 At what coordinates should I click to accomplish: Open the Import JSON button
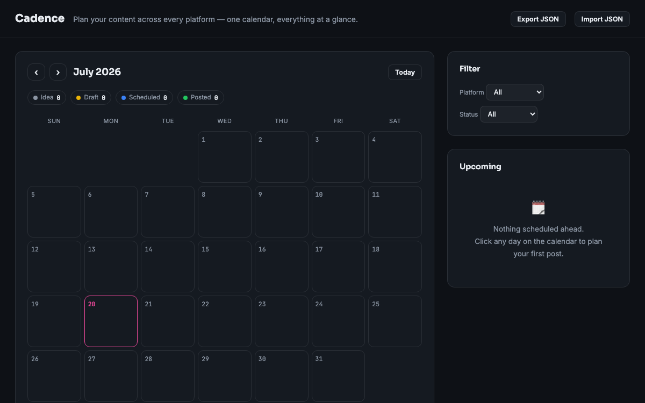602,19
